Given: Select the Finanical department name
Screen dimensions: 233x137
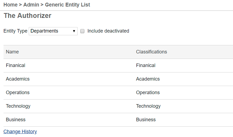Looking at the screenshot, I should tap(15, 65).
